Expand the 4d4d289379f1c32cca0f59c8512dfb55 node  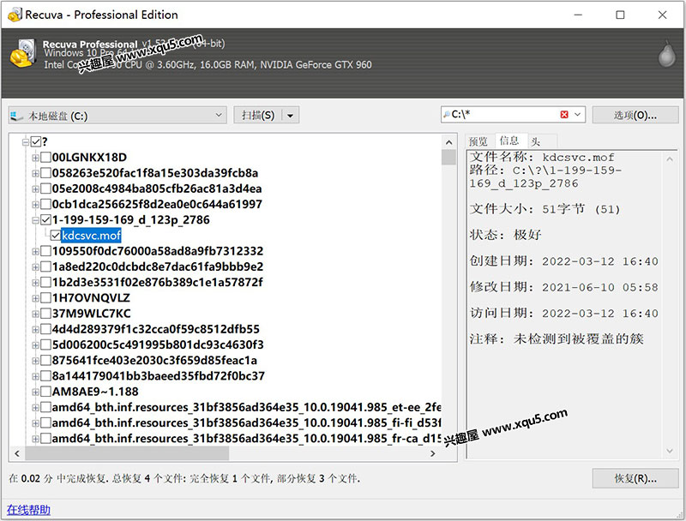click(35, 329)
